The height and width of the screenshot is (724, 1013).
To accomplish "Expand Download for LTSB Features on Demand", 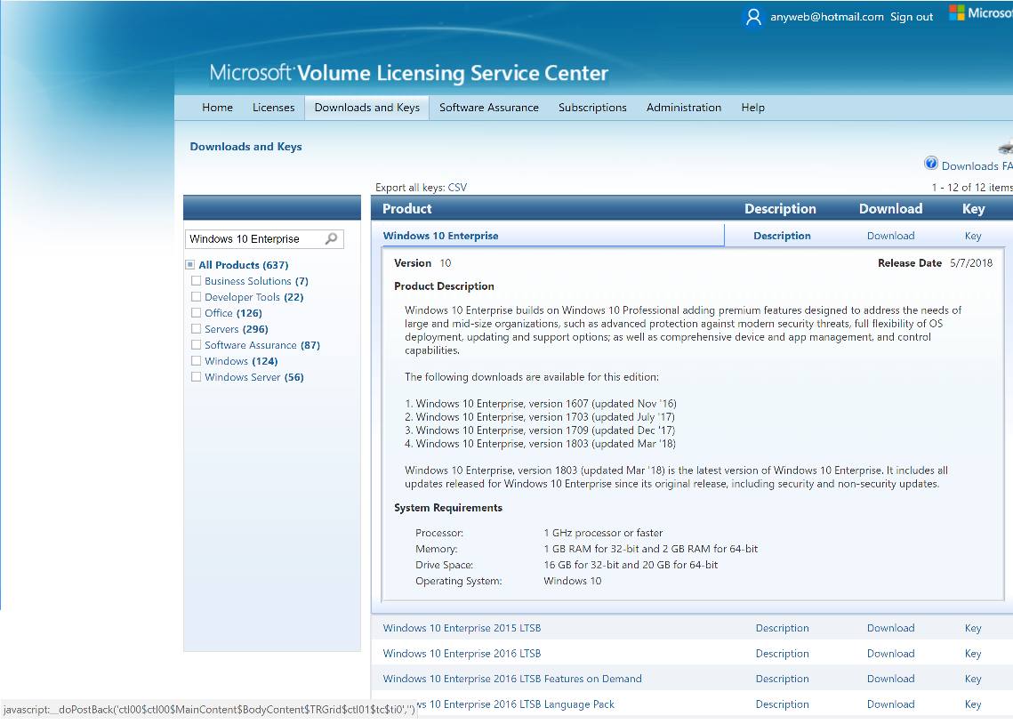I will [891, 679].
